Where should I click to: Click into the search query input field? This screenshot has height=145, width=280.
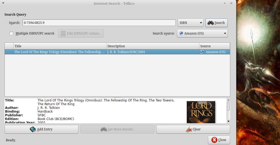tap(99, 23)
